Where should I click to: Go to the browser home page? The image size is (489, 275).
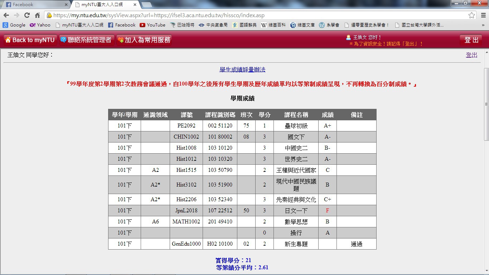[37, 15]
